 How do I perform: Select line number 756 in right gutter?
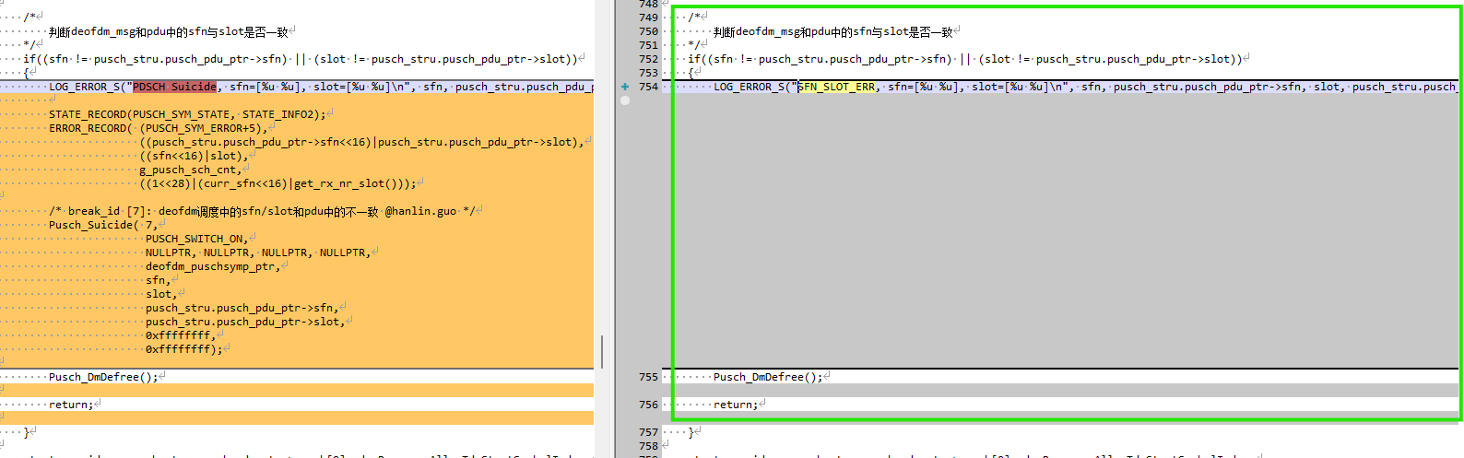(x=648, y=405)
